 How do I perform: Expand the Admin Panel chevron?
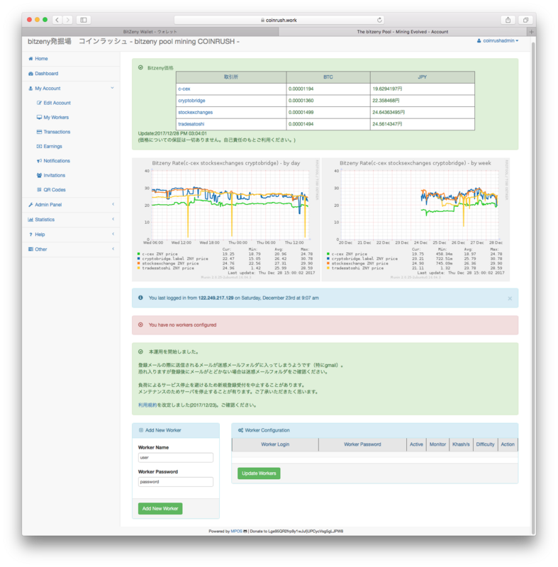113,204
